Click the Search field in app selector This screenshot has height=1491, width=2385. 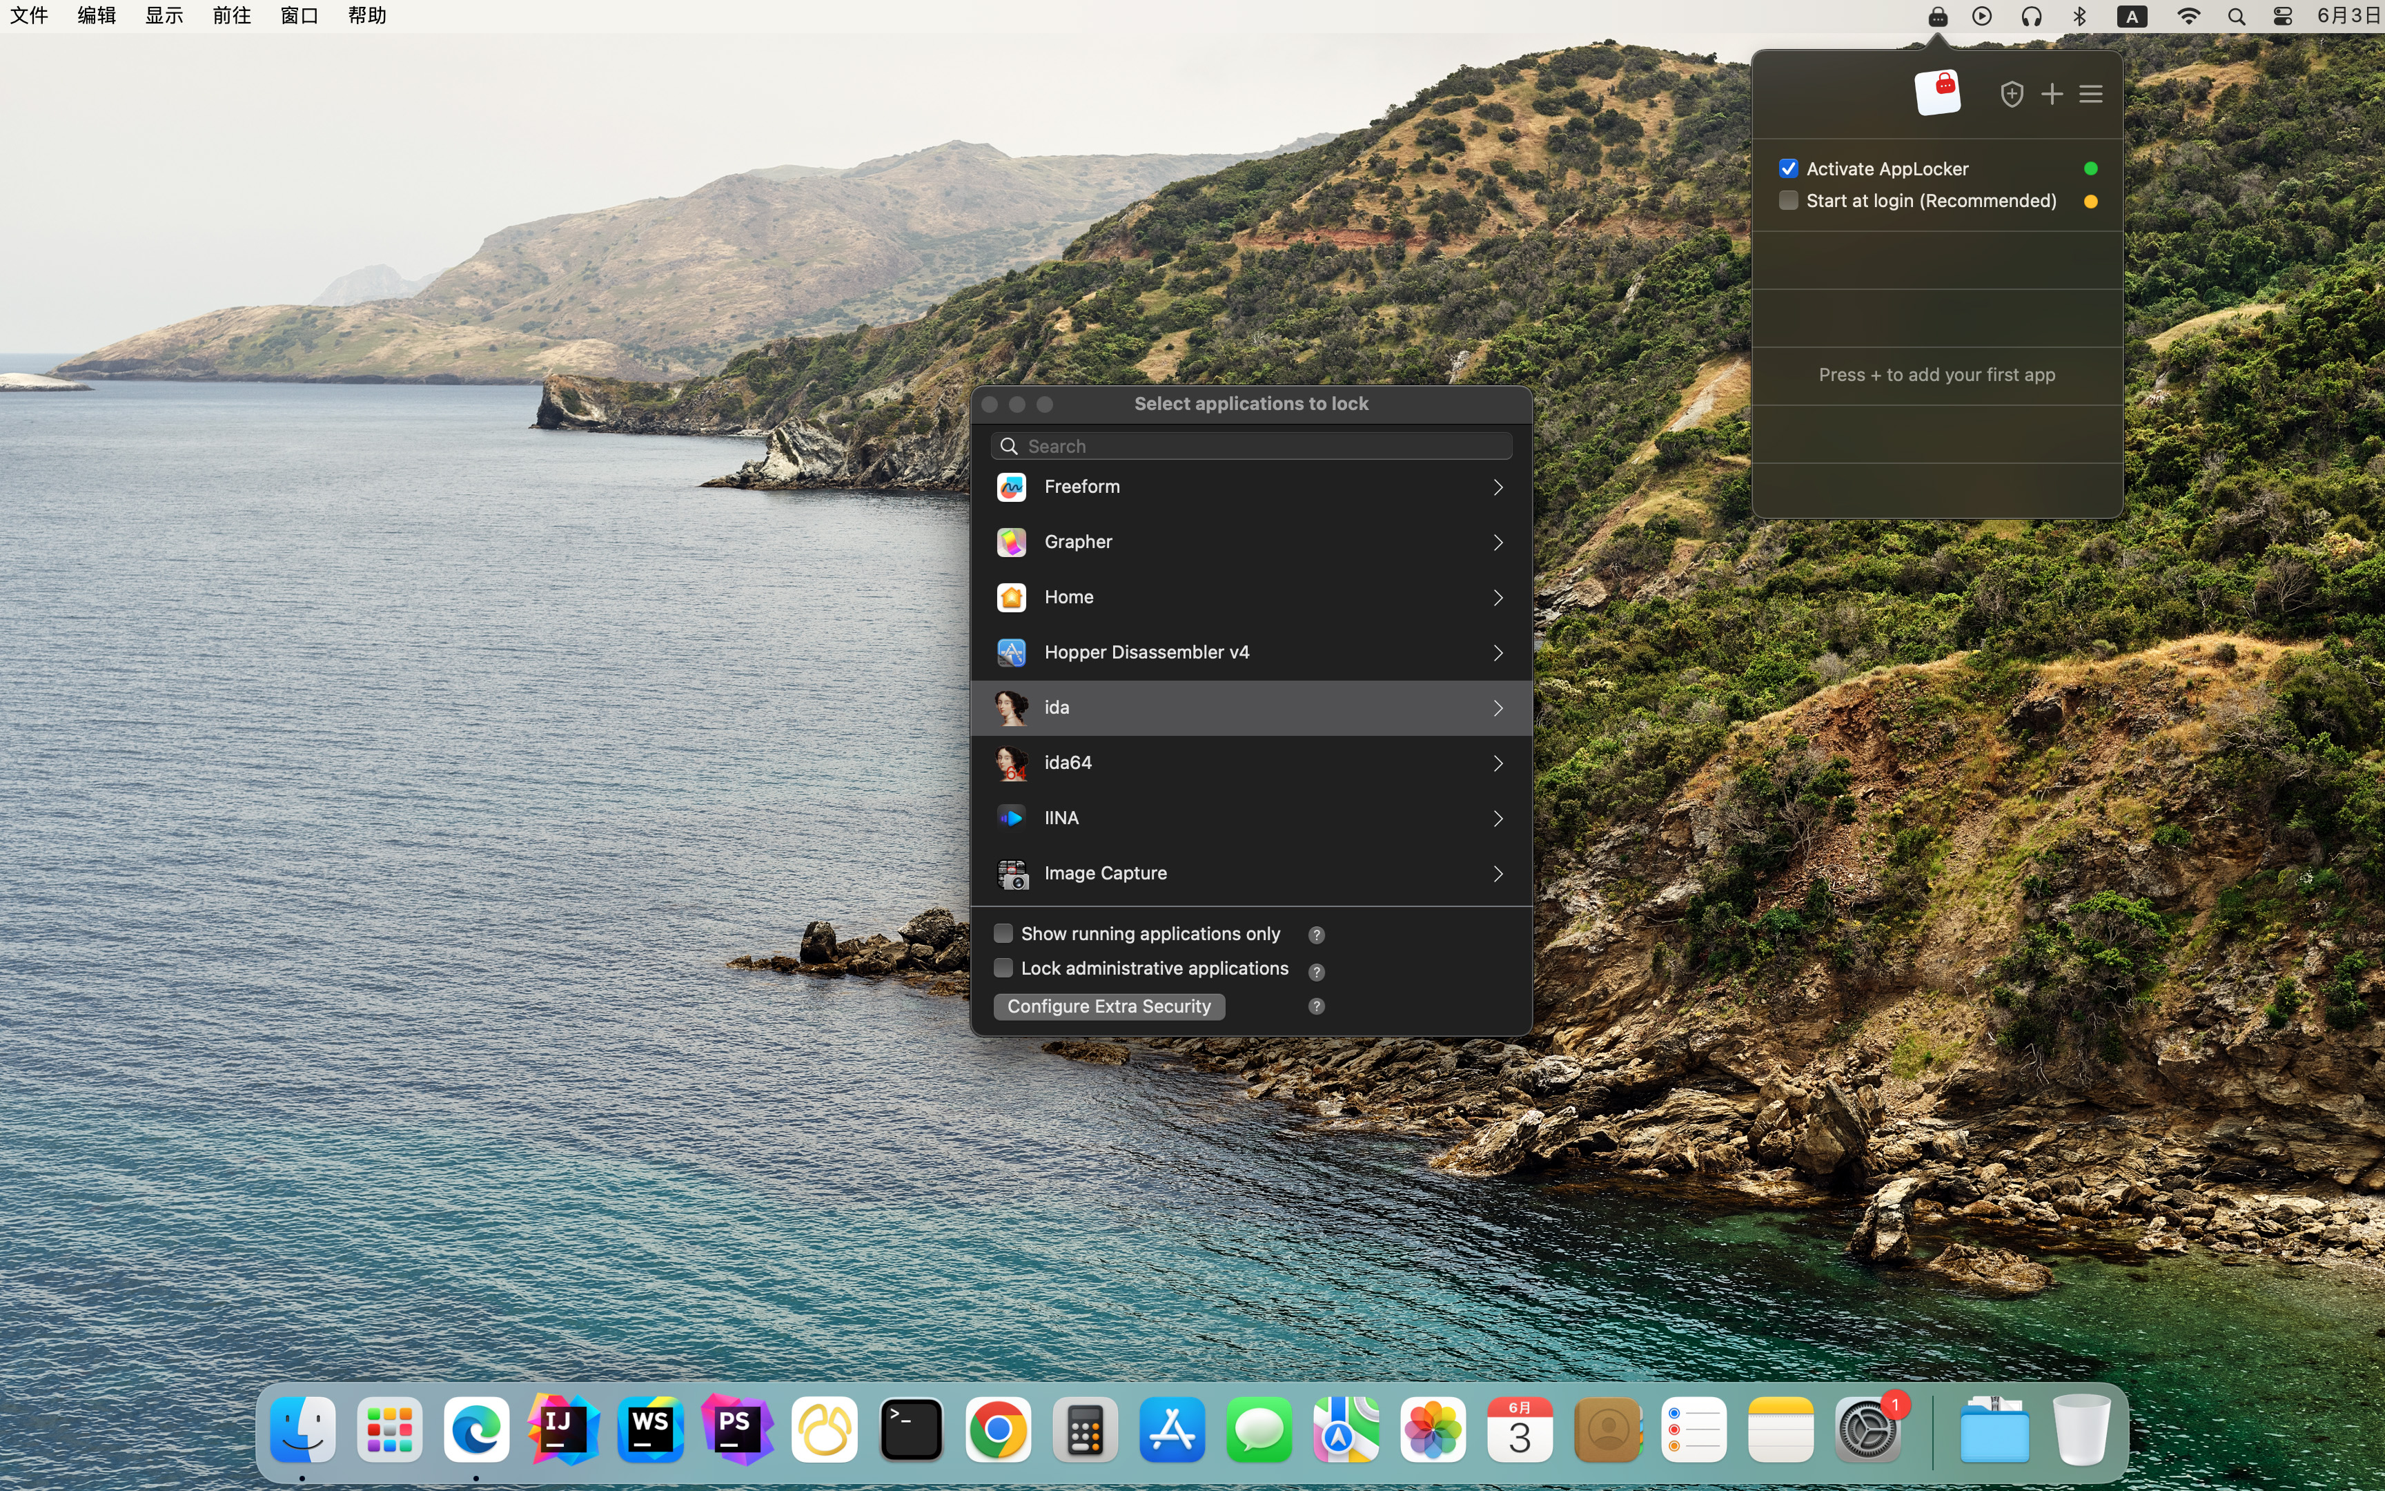[x=1250, y=447]
